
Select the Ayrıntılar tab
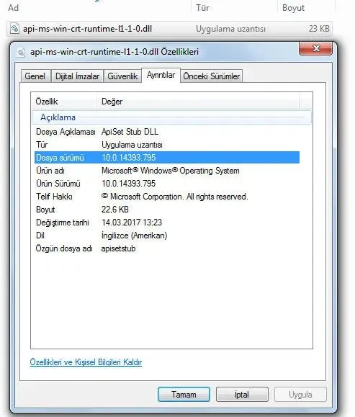pos(161,76)
